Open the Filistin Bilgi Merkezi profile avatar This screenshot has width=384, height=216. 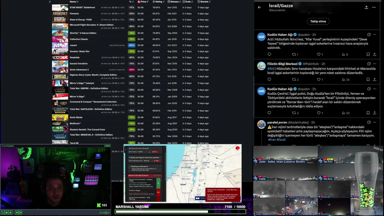[261, 66]
